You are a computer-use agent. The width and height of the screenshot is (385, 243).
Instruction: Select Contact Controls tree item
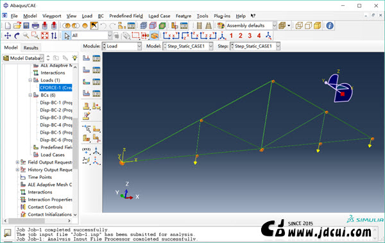click(x=45, y=207)
